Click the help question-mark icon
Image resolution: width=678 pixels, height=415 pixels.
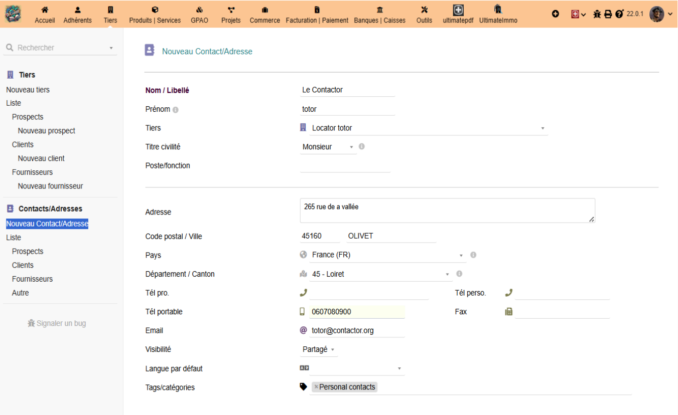(619, 14)
